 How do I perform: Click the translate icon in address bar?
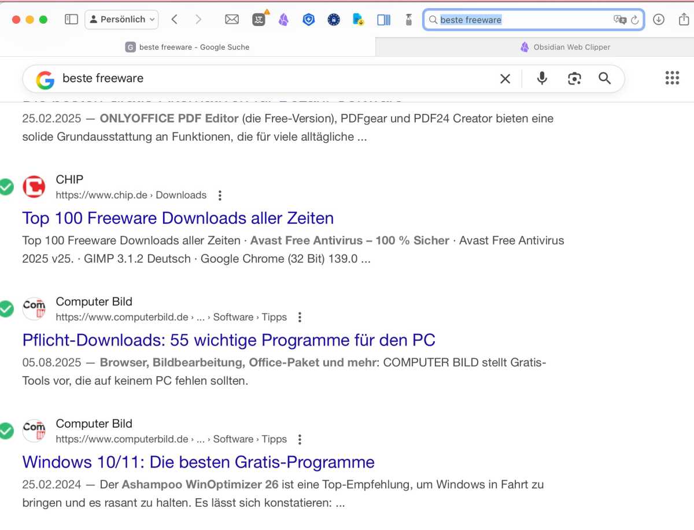619,20
